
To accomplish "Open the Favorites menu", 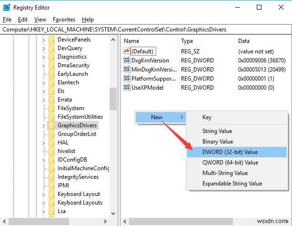I will click(64, 20).
